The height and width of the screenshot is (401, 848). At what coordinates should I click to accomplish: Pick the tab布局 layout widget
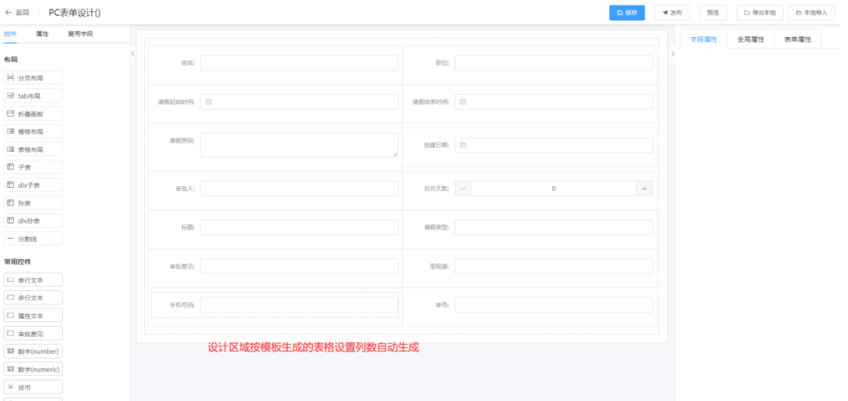33,96
